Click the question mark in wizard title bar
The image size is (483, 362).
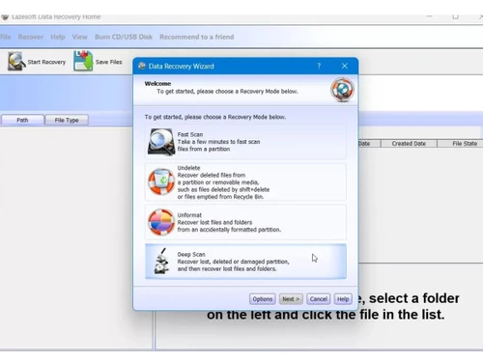pyautogui.click(x=319, y=66)
